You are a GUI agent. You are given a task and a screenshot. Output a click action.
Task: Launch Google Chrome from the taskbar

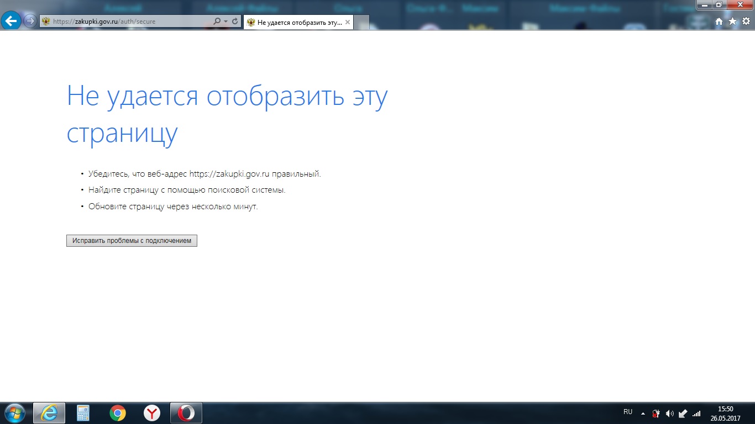(x=117, y=413)
